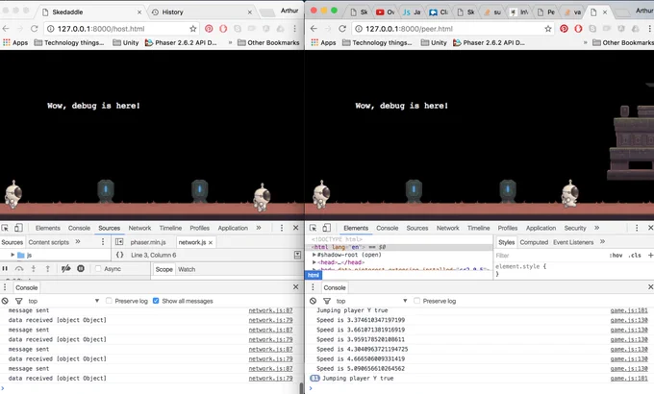
Task: Add new style rule plus button
Action: point(650,256)
